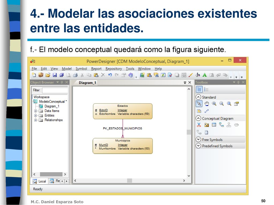The height and width of the screenshot is (205, 274).
Task: Open the diagram tab list dropdown arrow
Action: 185,83
